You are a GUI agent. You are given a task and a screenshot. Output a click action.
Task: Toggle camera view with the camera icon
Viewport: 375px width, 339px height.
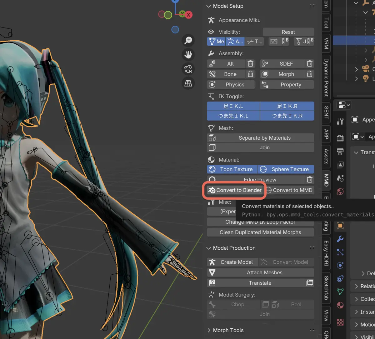coord(188,69)
